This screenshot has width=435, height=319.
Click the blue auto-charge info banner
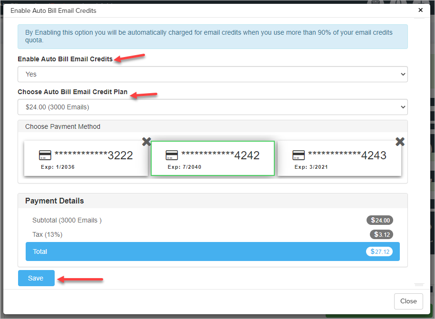tap(213, 37)
